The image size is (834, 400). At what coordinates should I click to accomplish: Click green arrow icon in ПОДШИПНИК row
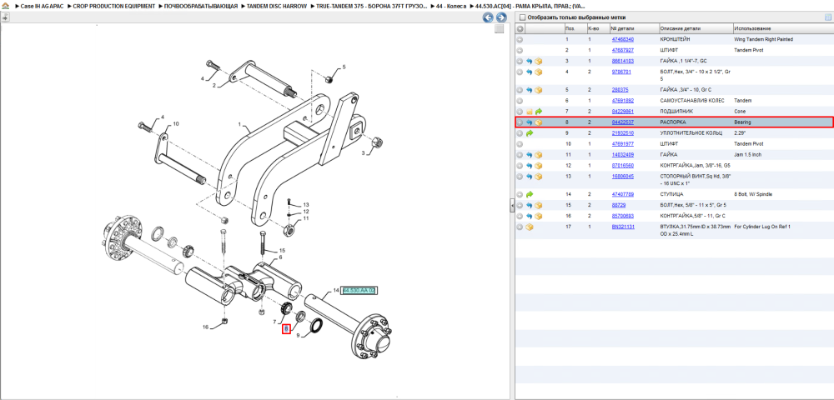click(x=538, y=112)
